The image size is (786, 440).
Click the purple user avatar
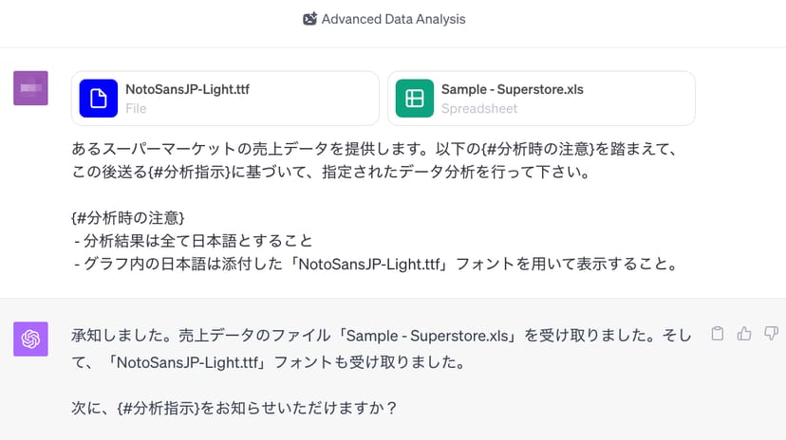(x=31, y=88)
